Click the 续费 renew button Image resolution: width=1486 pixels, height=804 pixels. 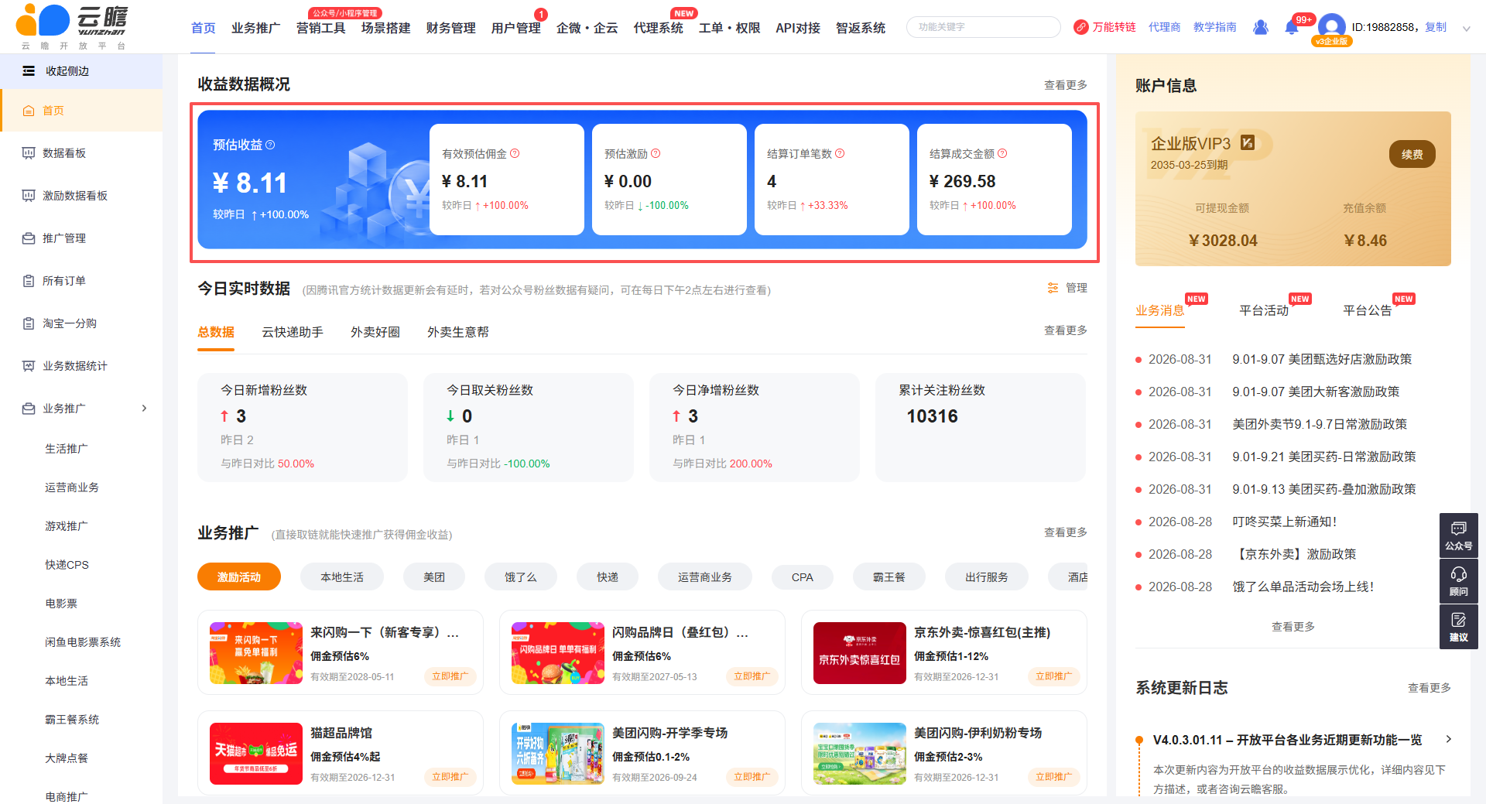tap(1412, 154)
